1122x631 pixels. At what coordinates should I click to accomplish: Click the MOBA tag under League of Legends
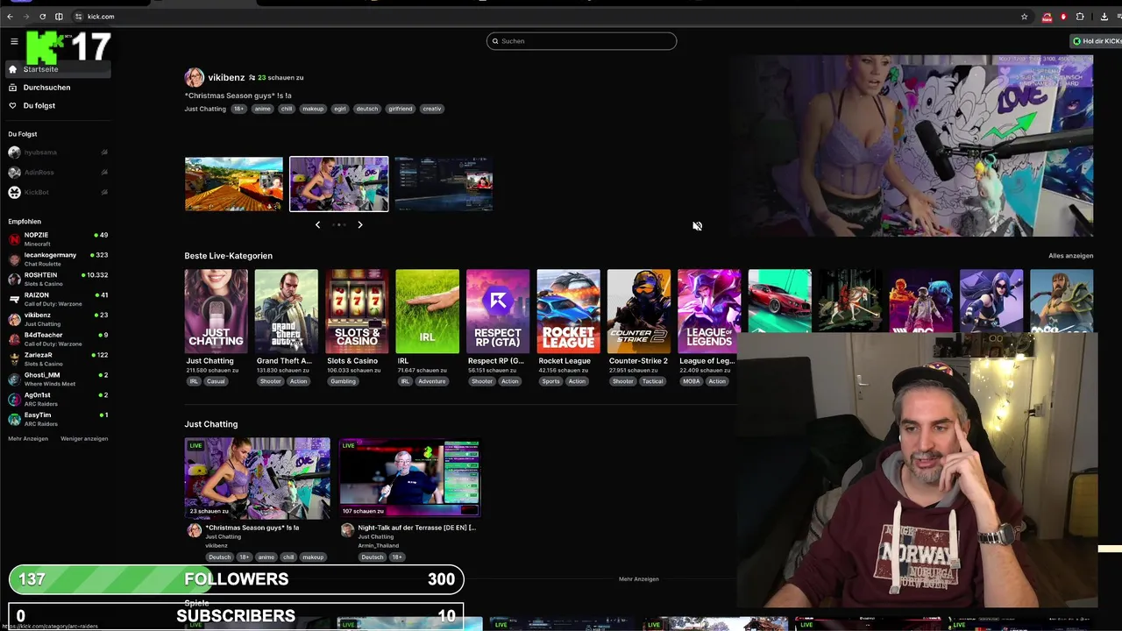click(x=692, y=381)
